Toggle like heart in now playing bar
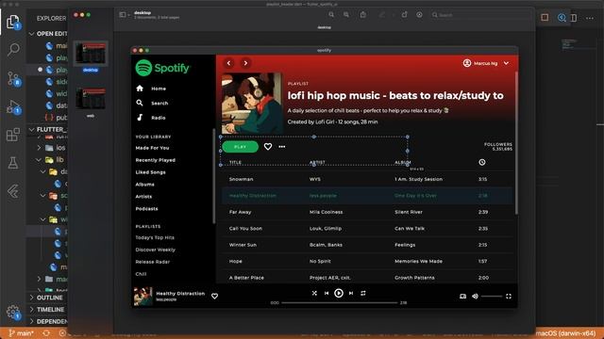The image size is (604, 339). [x=214, y=296]
